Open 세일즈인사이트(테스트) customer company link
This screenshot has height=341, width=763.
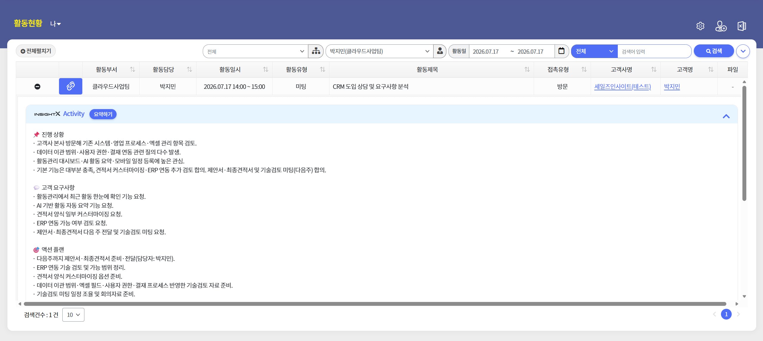[622, 87]
